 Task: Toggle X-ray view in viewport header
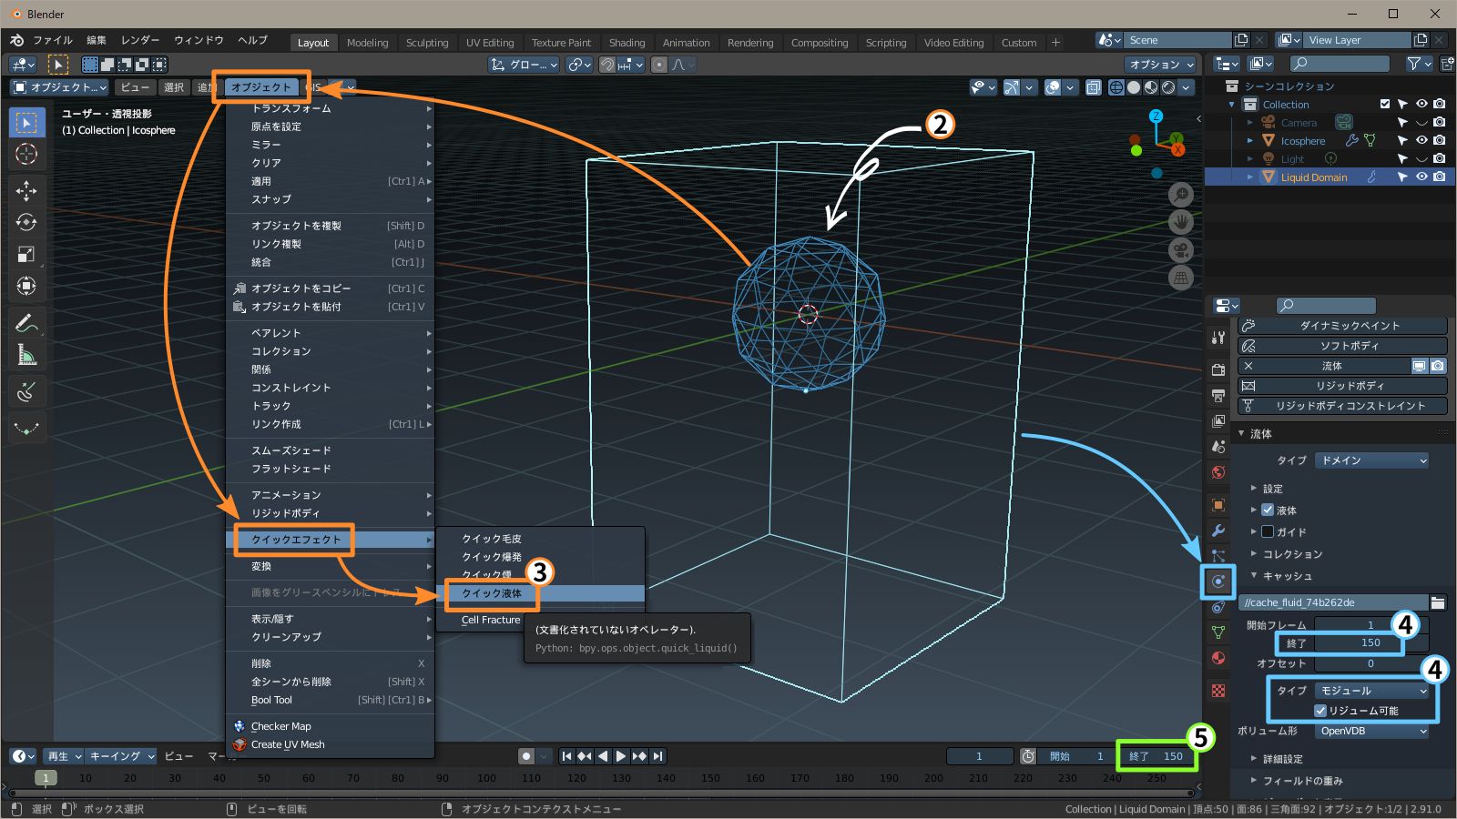pos(1093,87)
